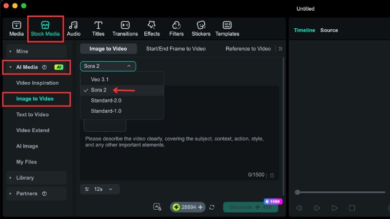Open the Stickers panel

pos(201,28)
